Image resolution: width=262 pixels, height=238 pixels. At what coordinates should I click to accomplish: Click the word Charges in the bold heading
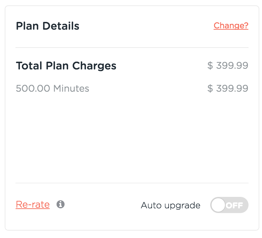tap(96, 66)
